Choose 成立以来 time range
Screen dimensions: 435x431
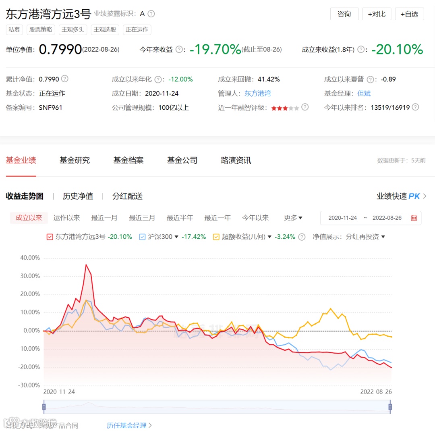[x=29, y=218]
